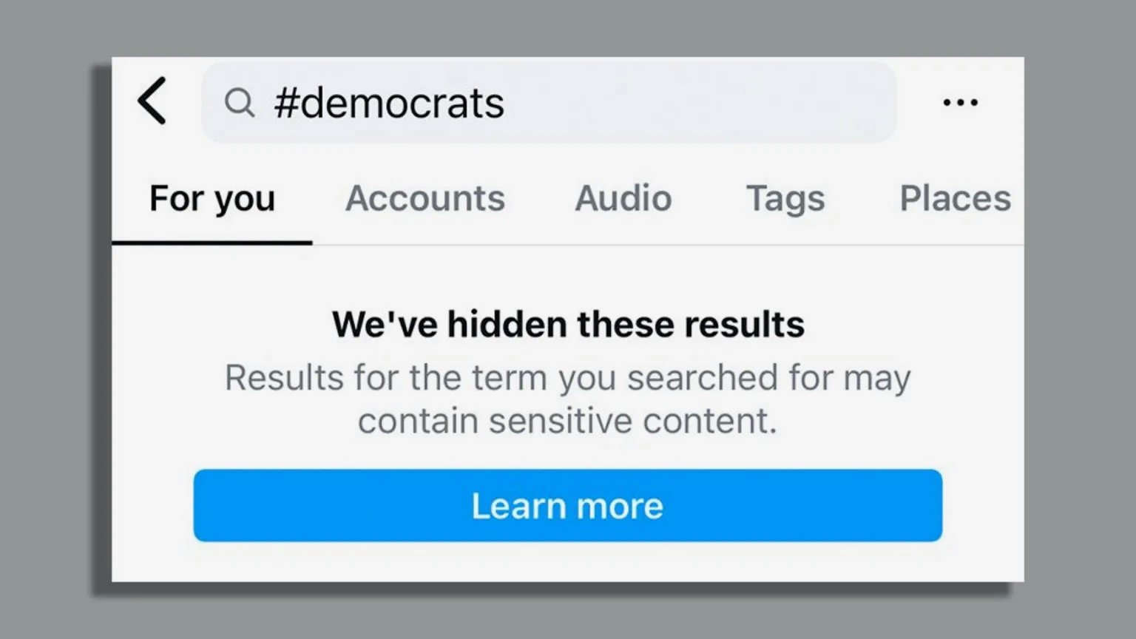View the Places tab
The height and width of the screenshot is (639, 1136).
[x=955, y=198]
